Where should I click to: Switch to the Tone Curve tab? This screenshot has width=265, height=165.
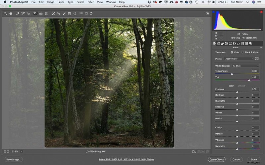click(x=218, y=44)
